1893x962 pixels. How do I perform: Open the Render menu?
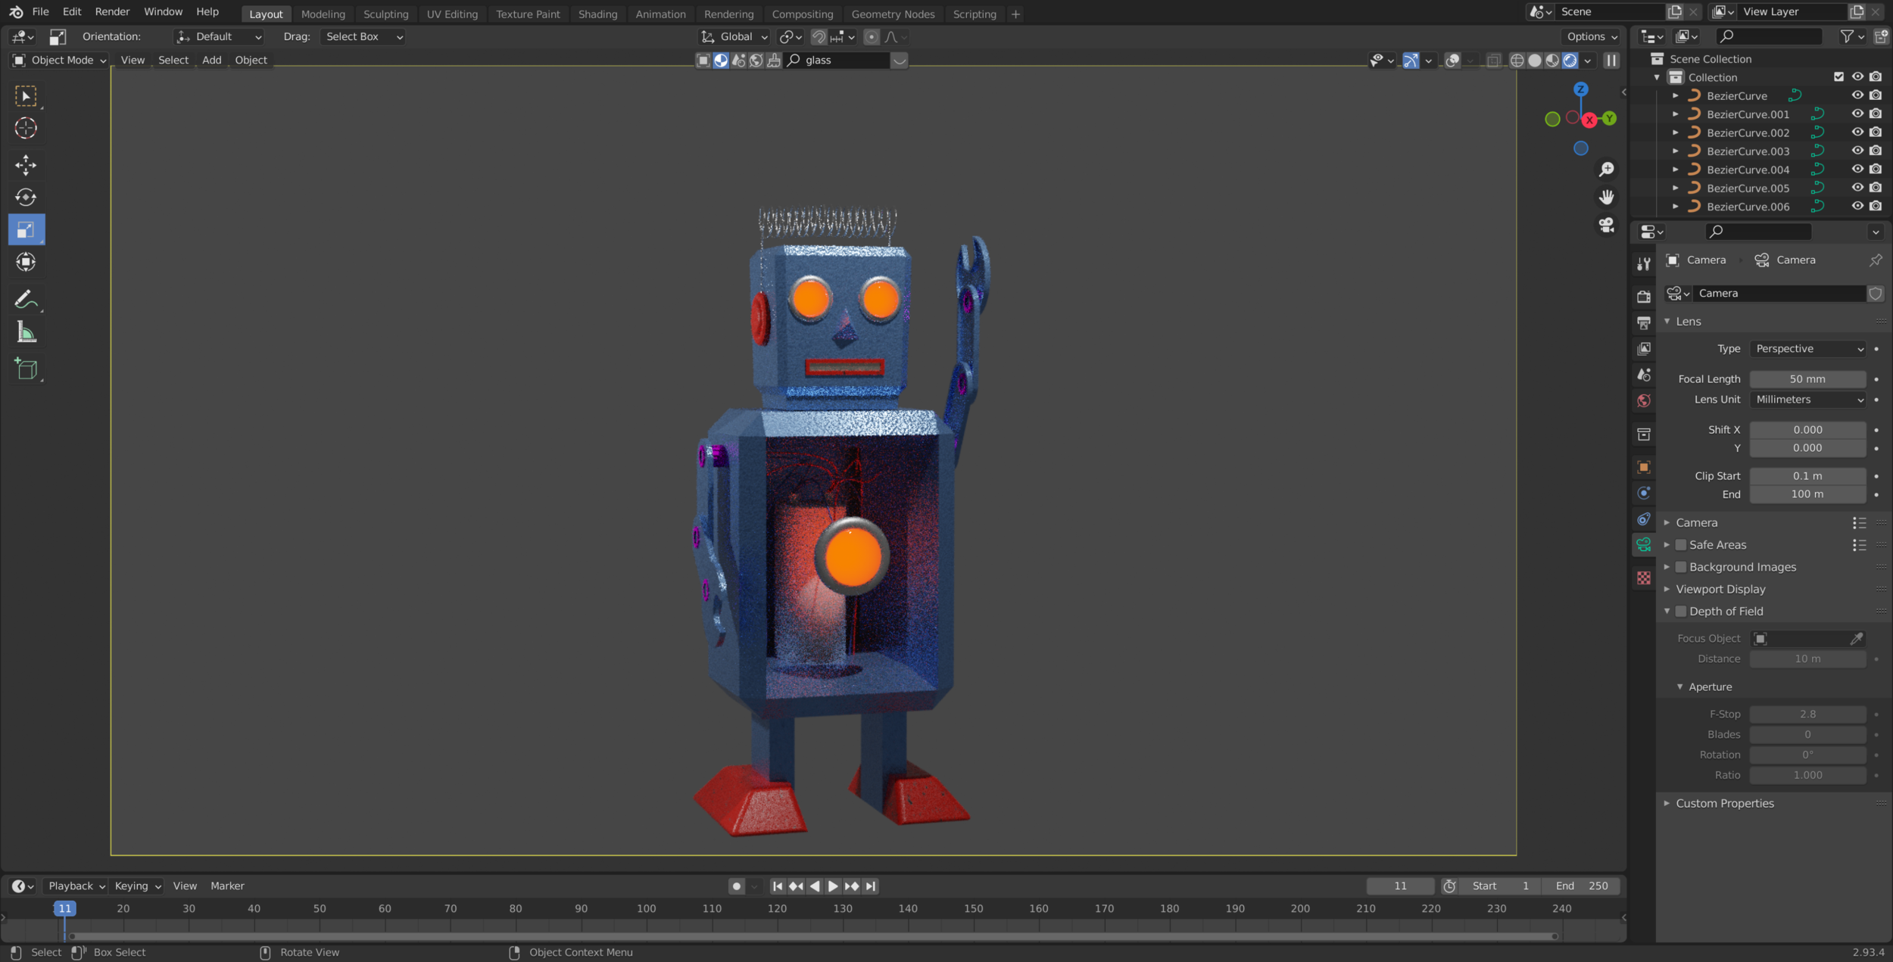112,11
